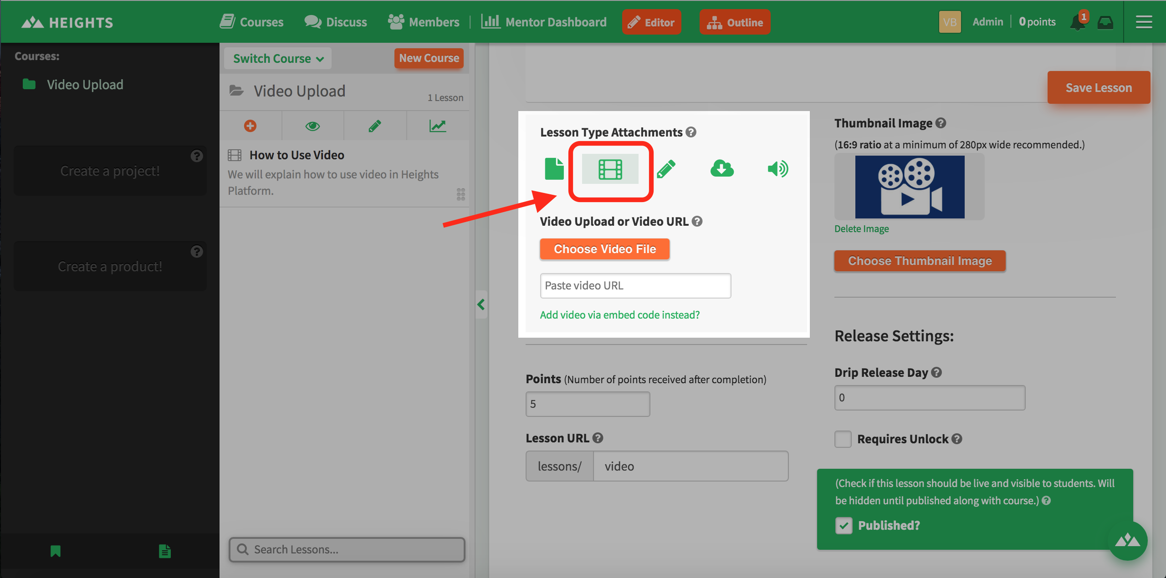Switch to the Outline view
This screenshot has height=578, width=1166.
coord(735,22)
